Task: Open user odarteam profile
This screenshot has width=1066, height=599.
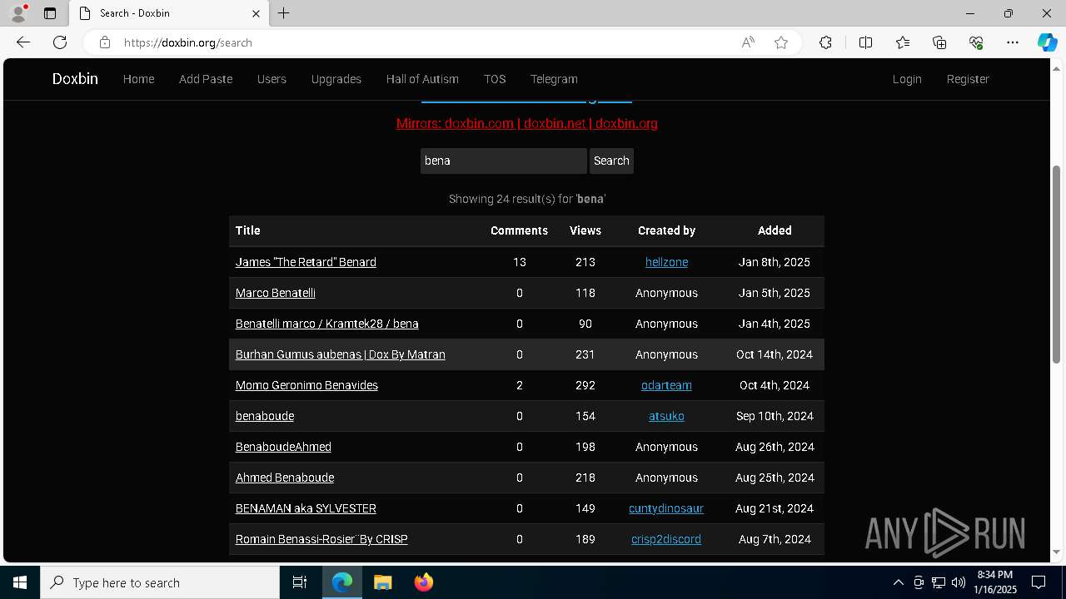Action: 666,385
